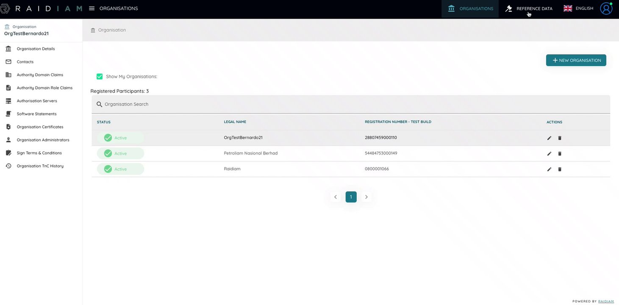The image size is (619, 305).
Task: Click the Software Statements icon in sidebar
Action: point(8,114)
